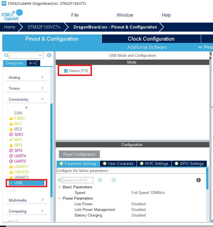Open the Window menu

pyautogui.click(x=125, y=15)
